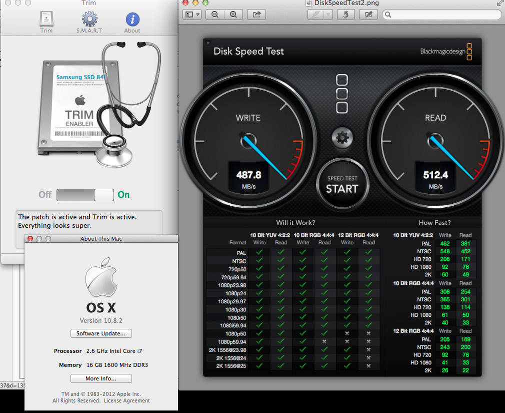Click the READ speed gauge
The height and width of the screenshot is (413, 505).
click(435, 140)
